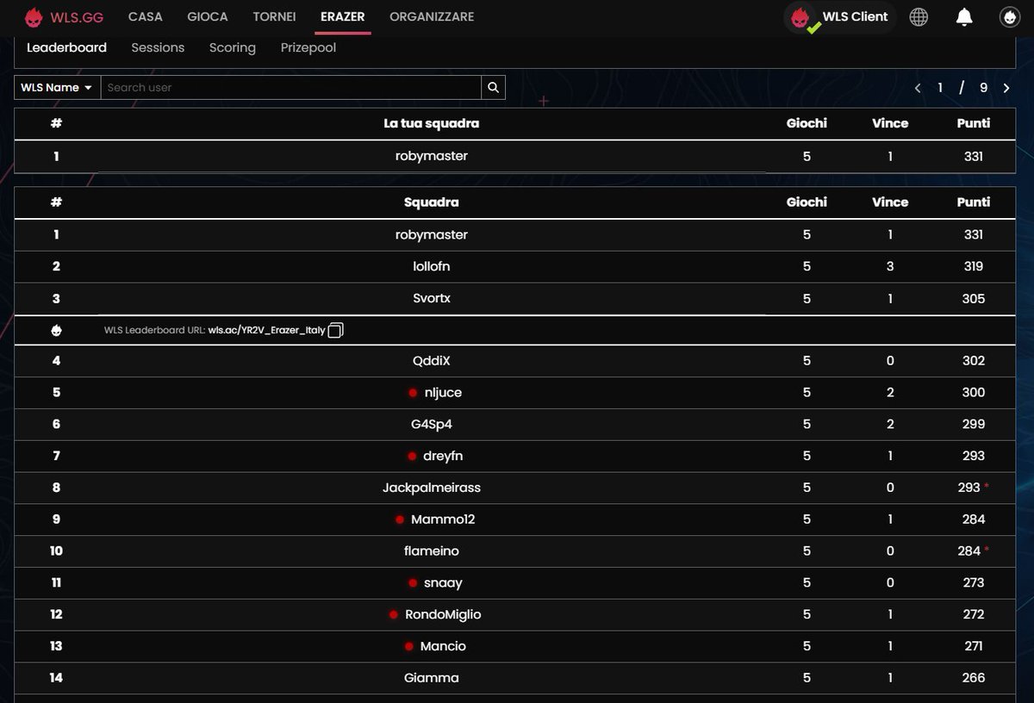Click the search magnifier button
Viewport: 1034px width, 703px height.
tap(493, 87)
